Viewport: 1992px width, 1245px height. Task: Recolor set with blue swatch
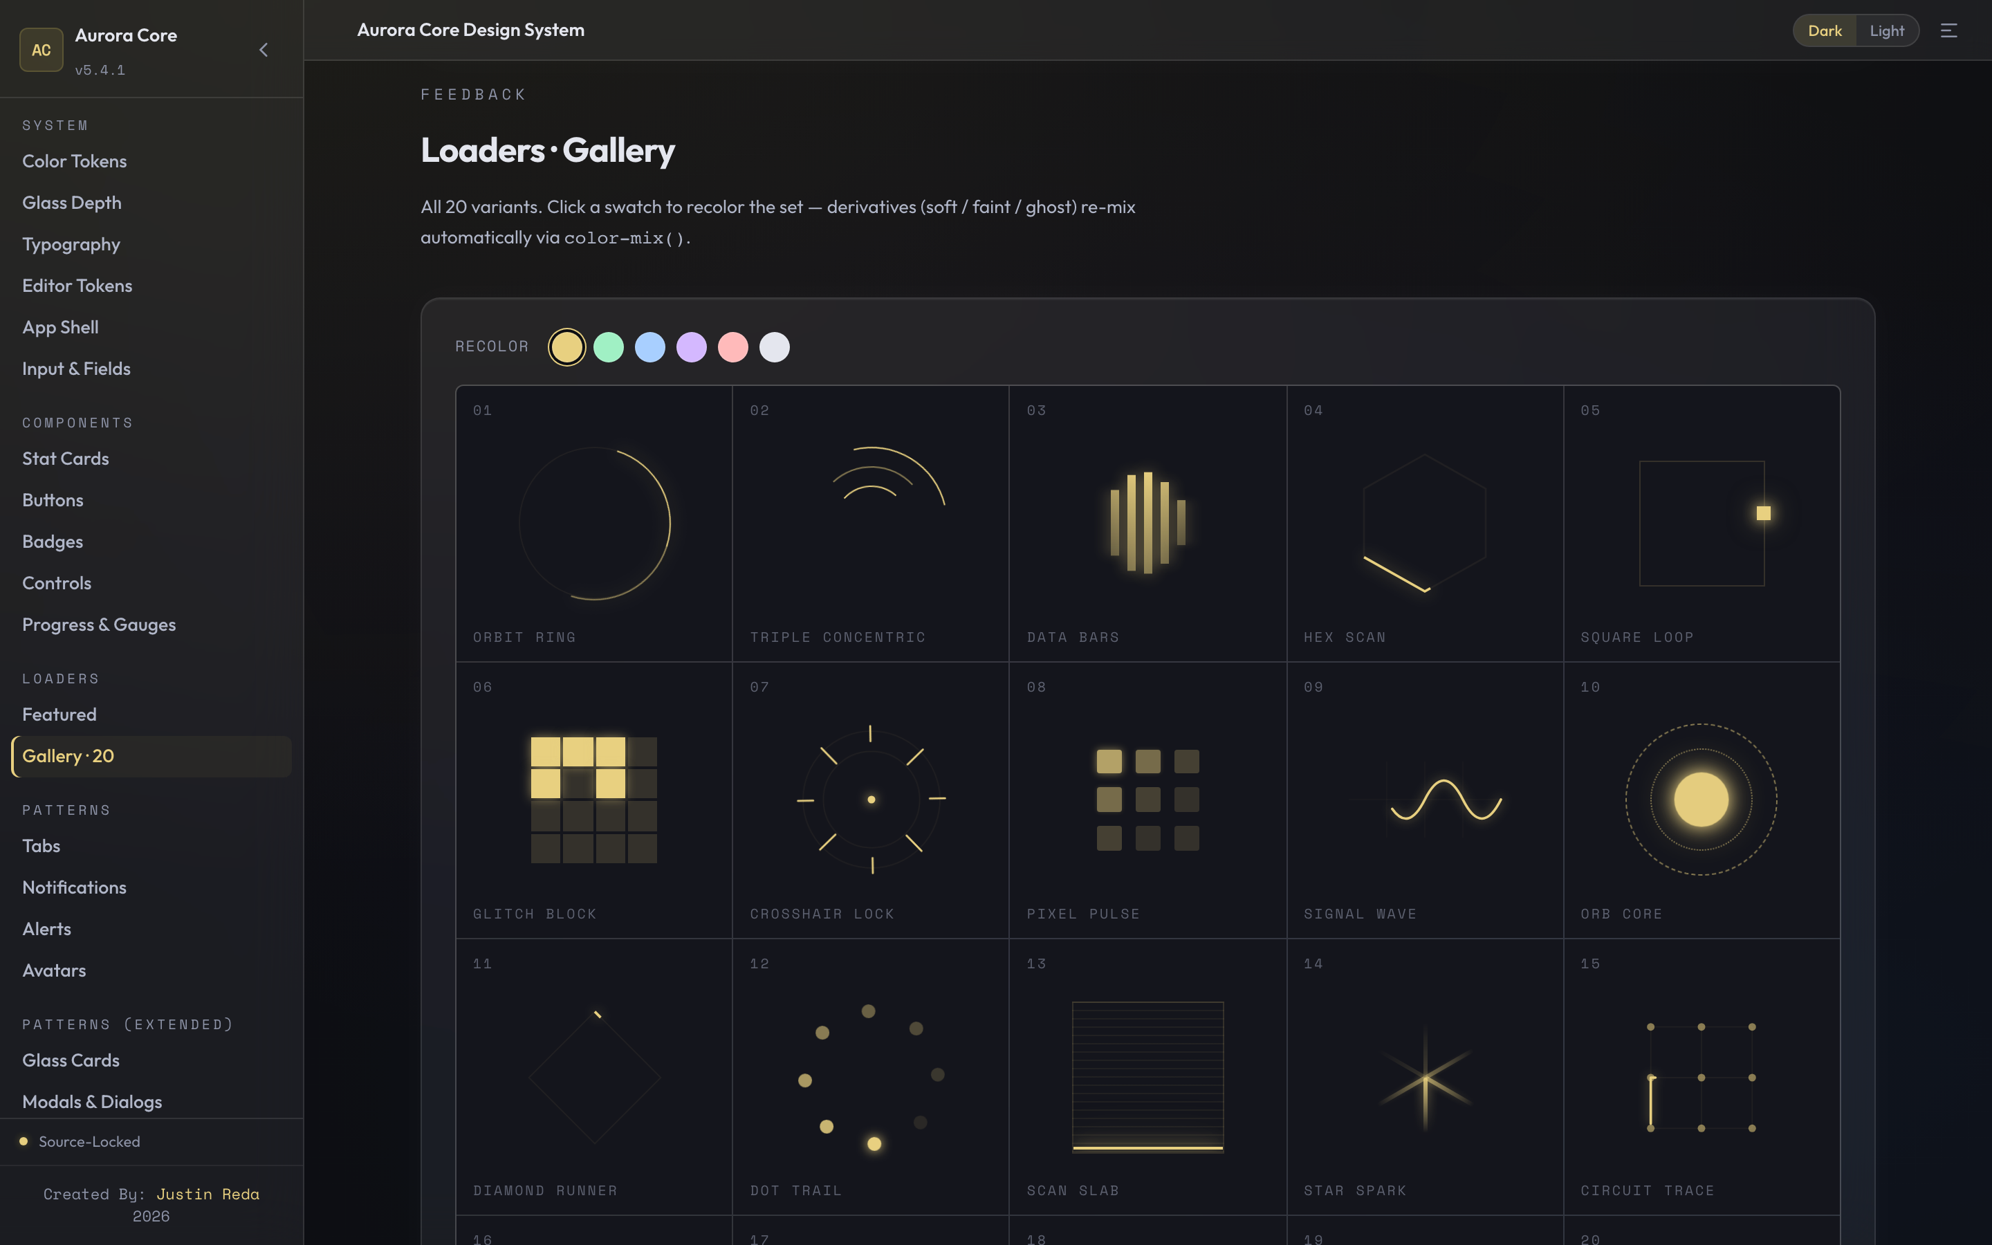pos(649,347)
